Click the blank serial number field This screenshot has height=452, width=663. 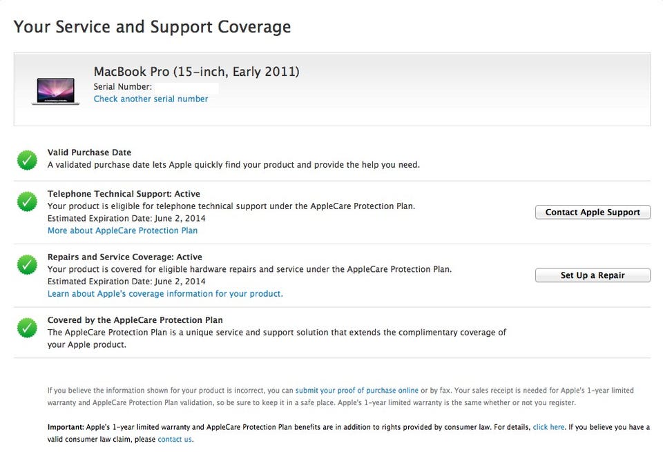coord(185,87)
